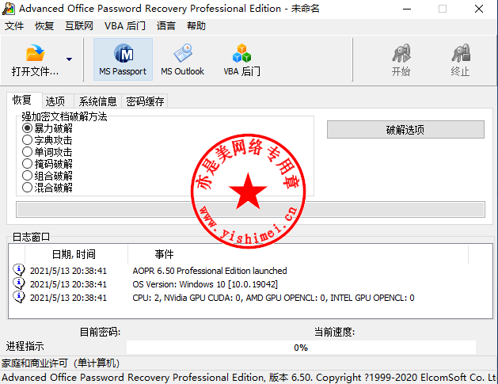Click the 开始 (Start) keys icon
This screenshot has width=498, height=384.
pyautogui.click(x=401, y=53)
